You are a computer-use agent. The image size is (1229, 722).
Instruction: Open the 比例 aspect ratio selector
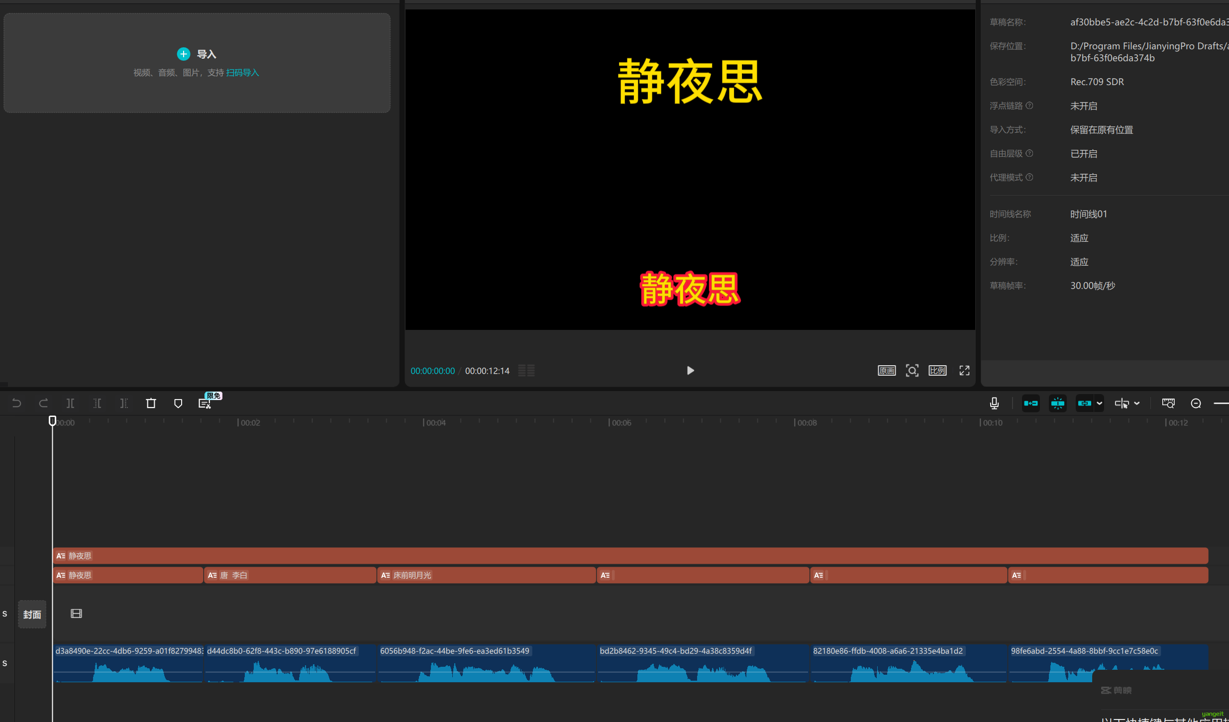click(x=937, y=371)
